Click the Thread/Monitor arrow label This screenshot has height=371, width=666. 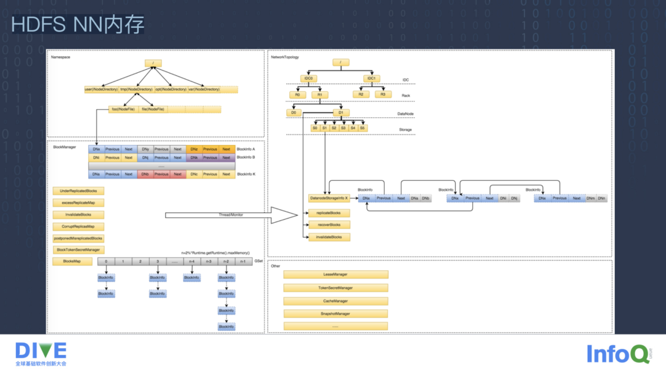click(231, 215)
